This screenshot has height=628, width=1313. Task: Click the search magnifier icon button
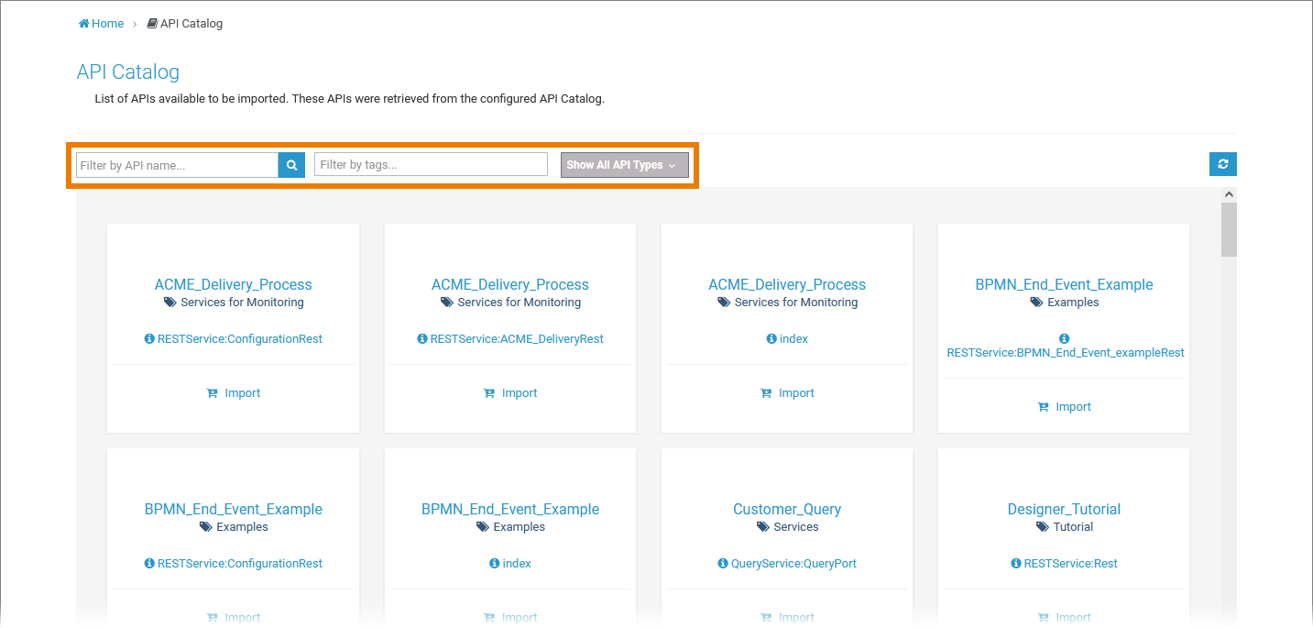click(291, 165)
